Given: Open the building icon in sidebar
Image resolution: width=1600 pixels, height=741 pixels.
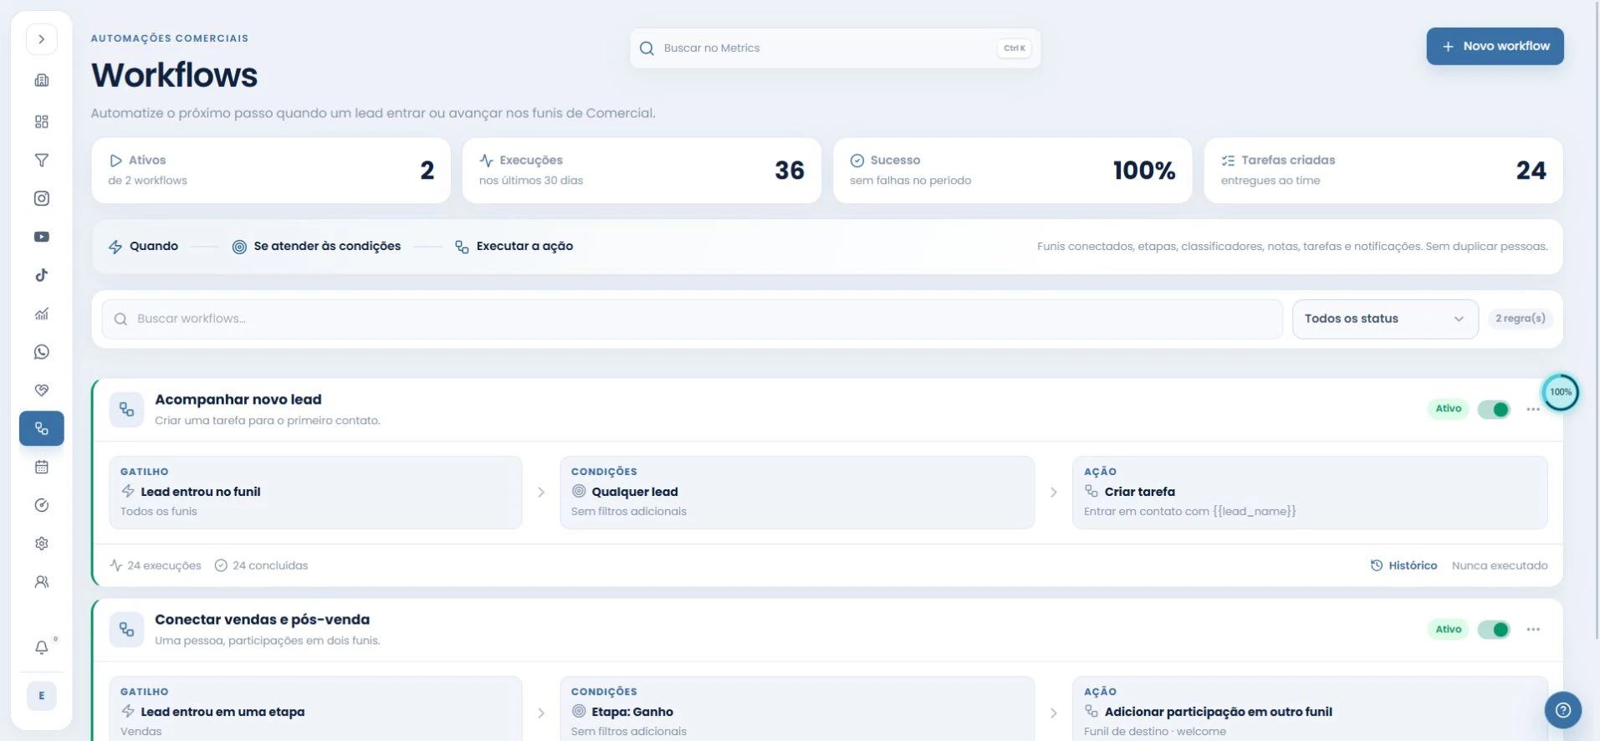Looking at the screenshot, I should click(41, 80).
